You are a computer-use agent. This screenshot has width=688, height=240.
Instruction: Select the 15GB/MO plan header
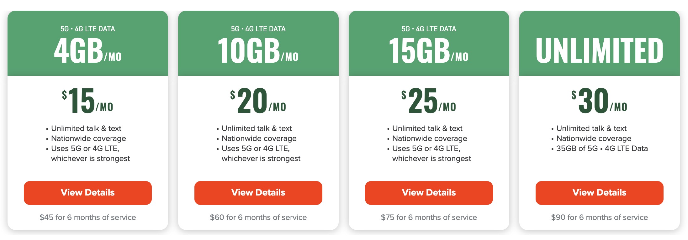(x=429, y=50)
